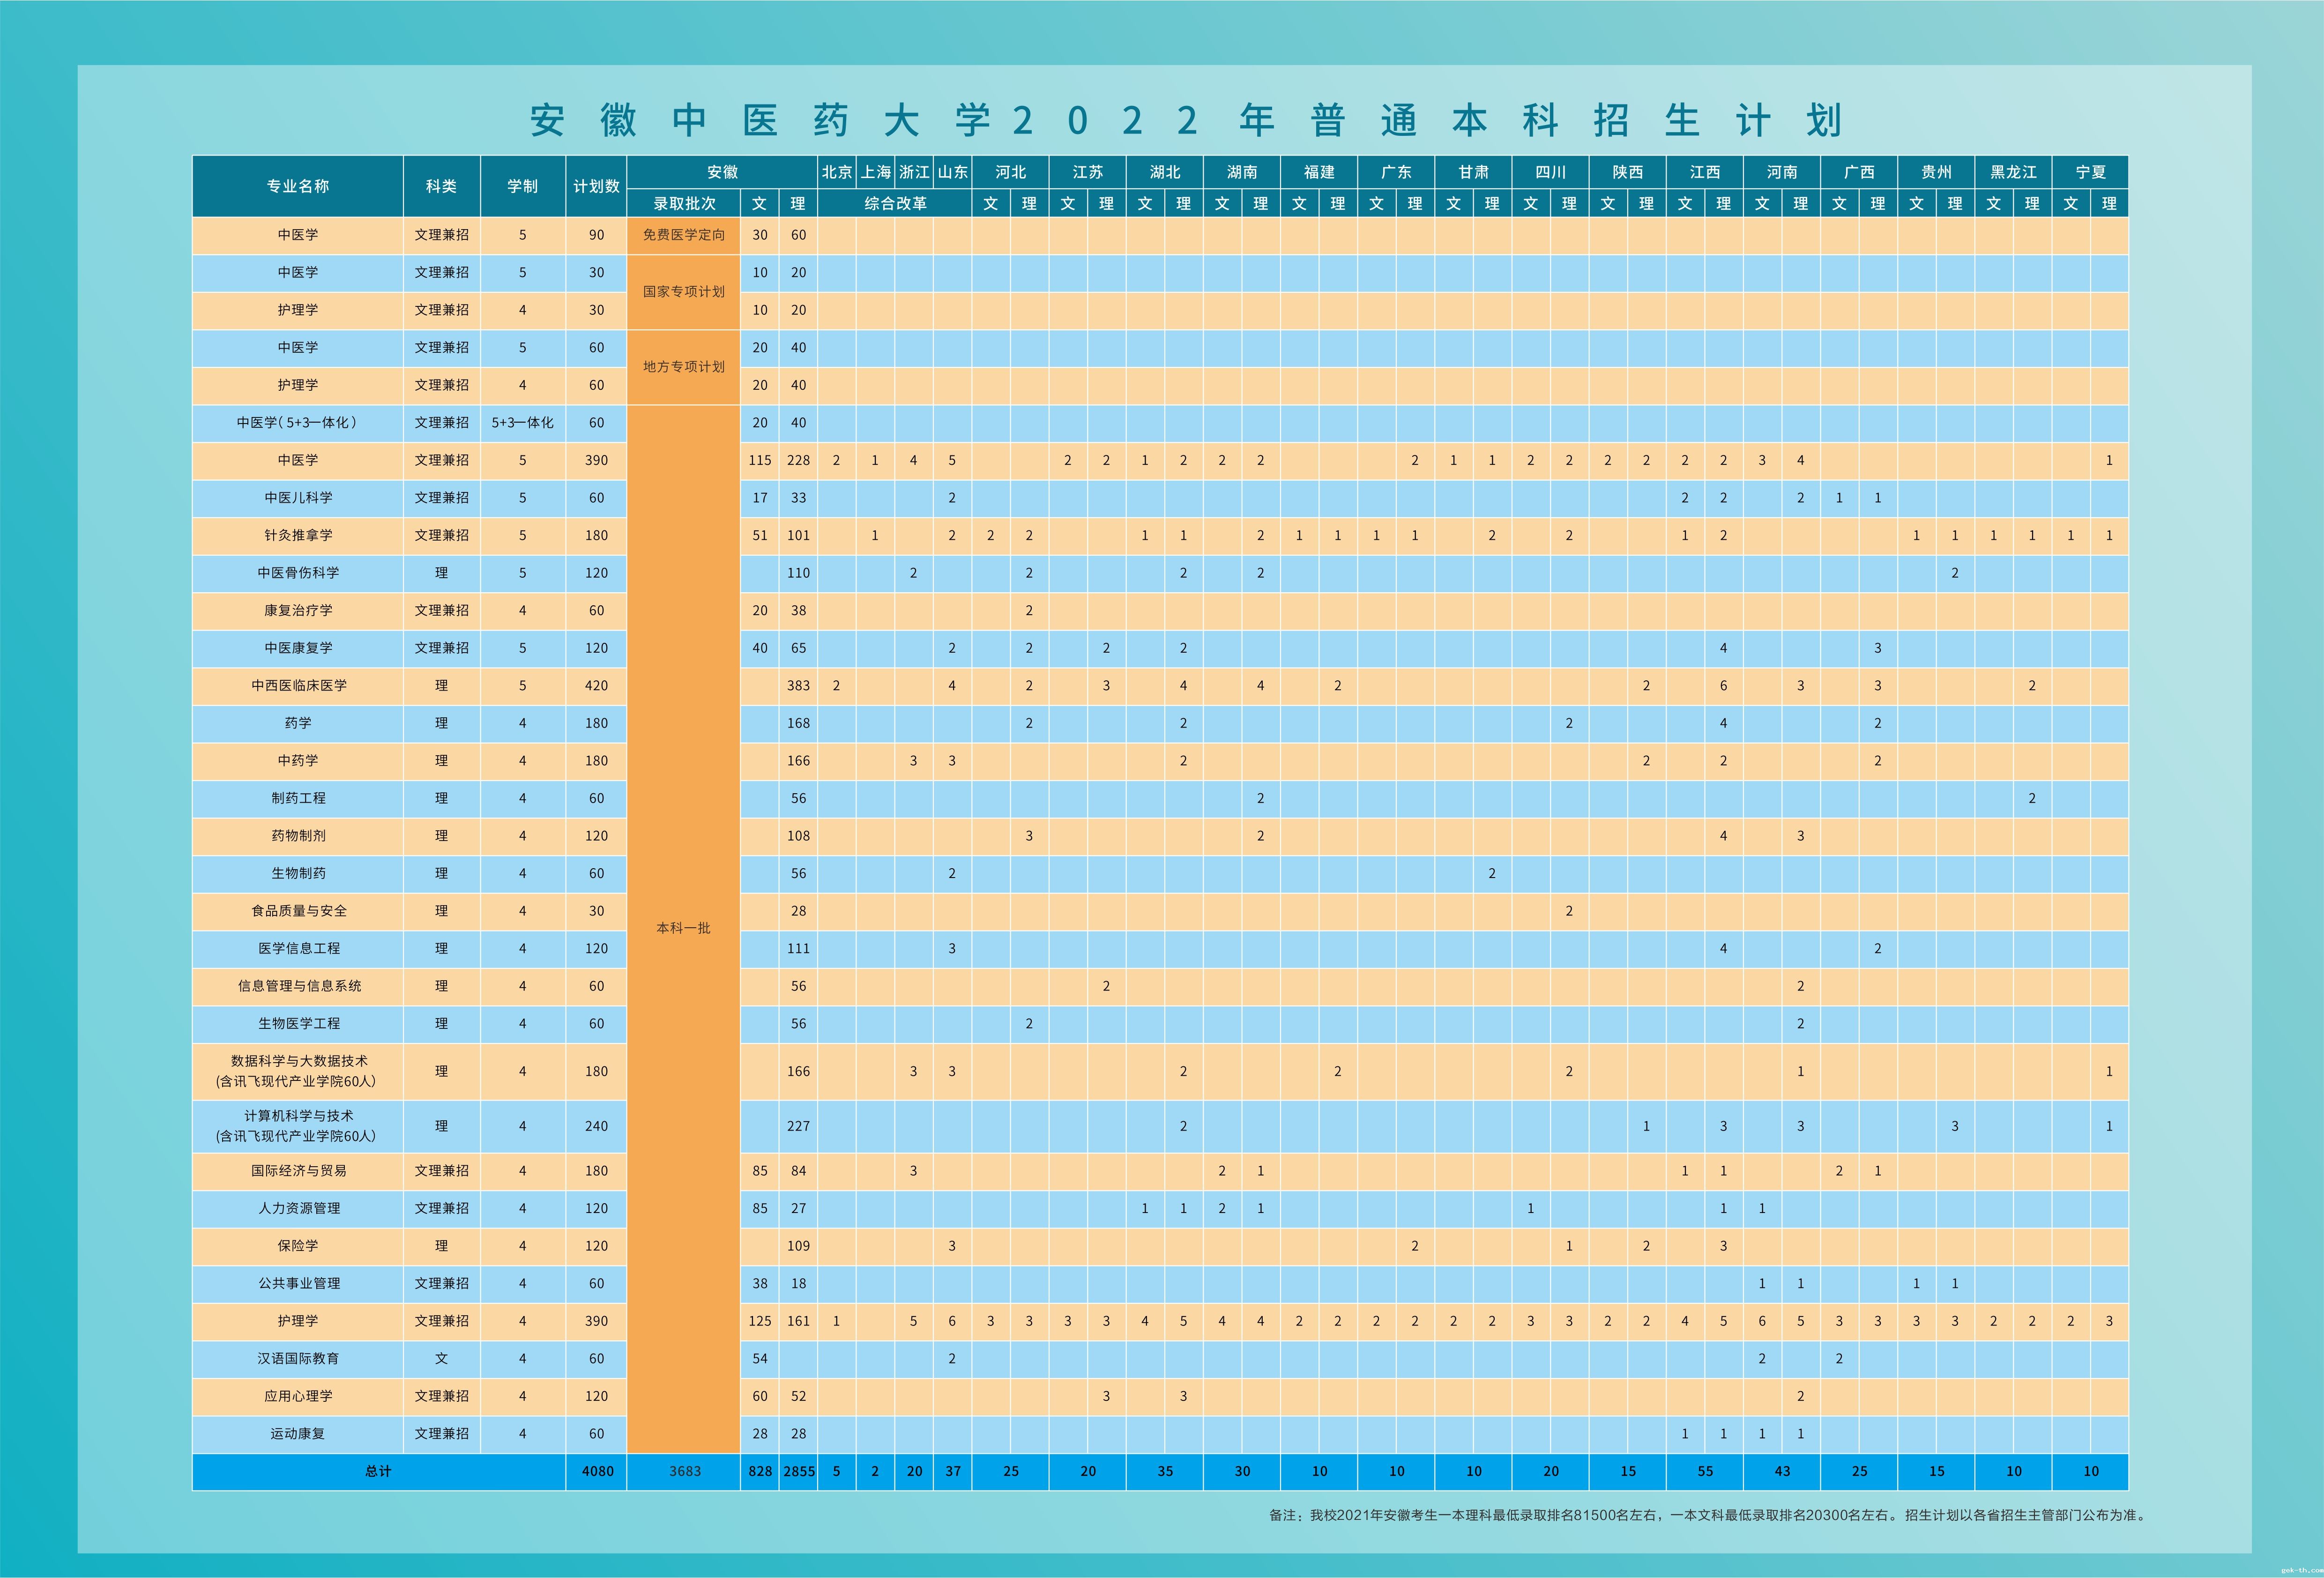Click the 专业名称 column header

[x=297, y=186]
